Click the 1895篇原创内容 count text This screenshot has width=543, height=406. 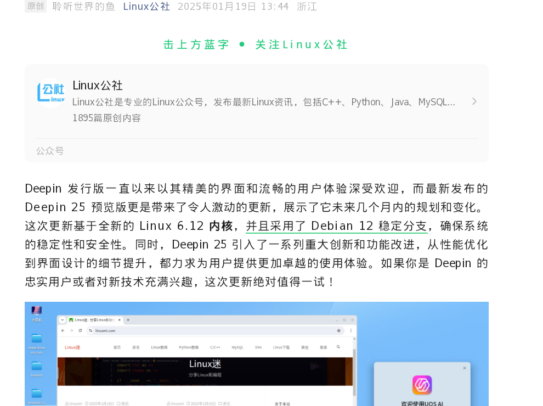coord(106,118)
